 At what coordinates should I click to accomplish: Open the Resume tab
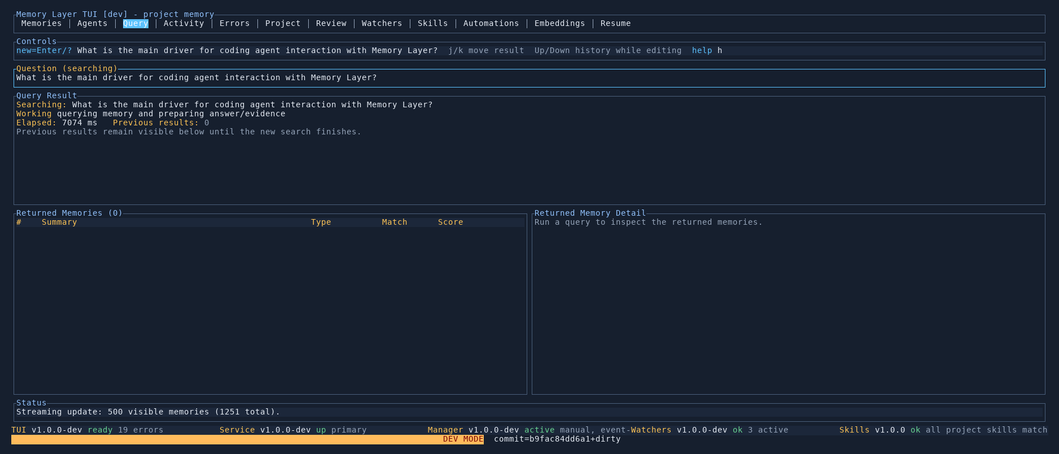(x=615, y=23)
